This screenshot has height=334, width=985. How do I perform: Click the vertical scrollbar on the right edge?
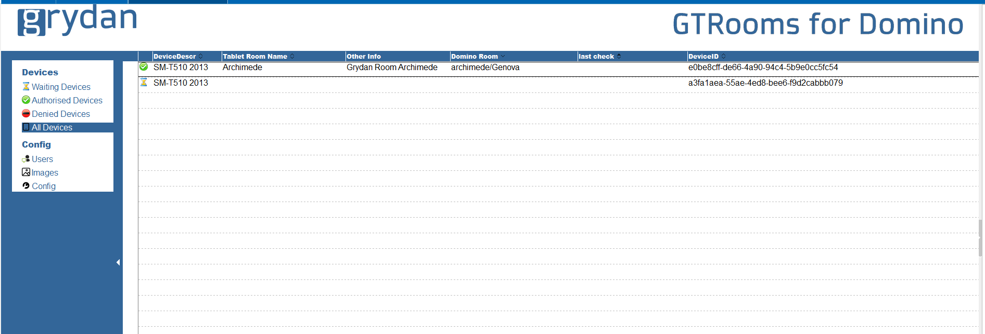980,238
